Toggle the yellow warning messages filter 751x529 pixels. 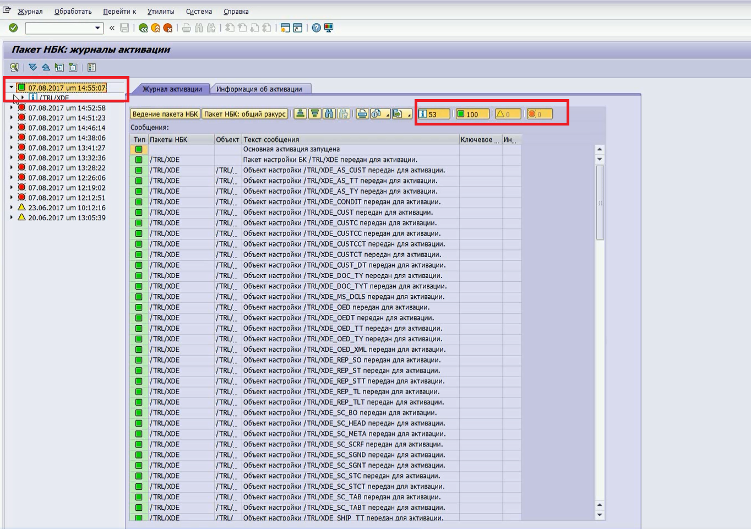coord(507,114)
